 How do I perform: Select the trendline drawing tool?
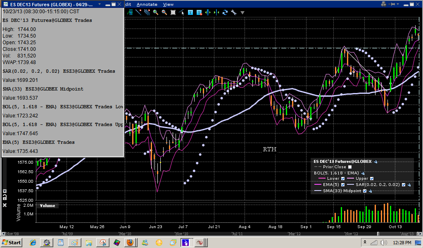coord(138,12)
